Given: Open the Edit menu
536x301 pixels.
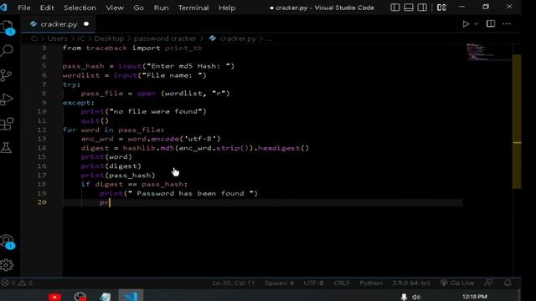Looking at the screenshot, I should (x=47, y=8).
